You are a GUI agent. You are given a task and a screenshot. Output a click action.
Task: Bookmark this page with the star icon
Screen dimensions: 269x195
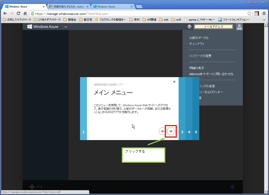[249, 13]
